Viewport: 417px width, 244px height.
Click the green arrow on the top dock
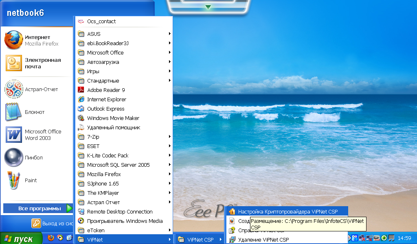click(208, 7)
